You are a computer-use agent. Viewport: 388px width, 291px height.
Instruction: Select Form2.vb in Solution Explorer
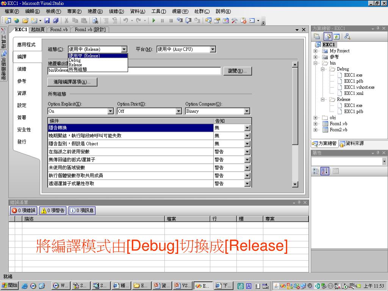pos(338,130)
